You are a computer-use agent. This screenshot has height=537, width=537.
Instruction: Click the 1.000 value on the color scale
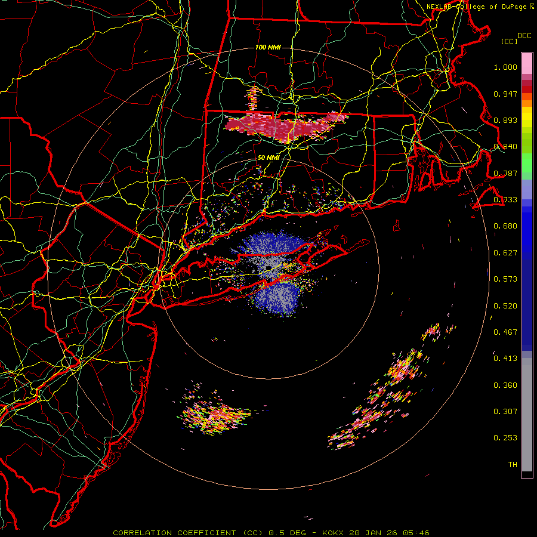coord(505,67)
